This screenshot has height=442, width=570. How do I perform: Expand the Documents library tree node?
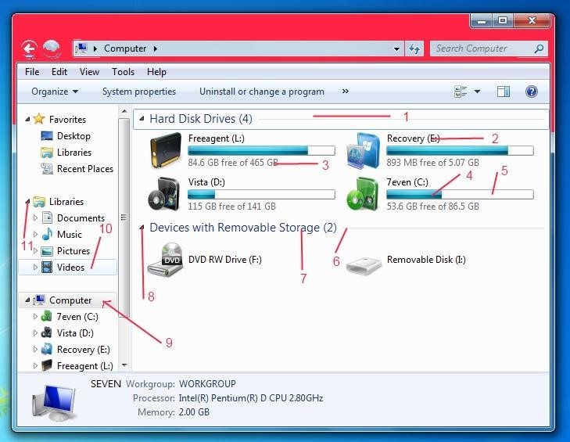35,218
